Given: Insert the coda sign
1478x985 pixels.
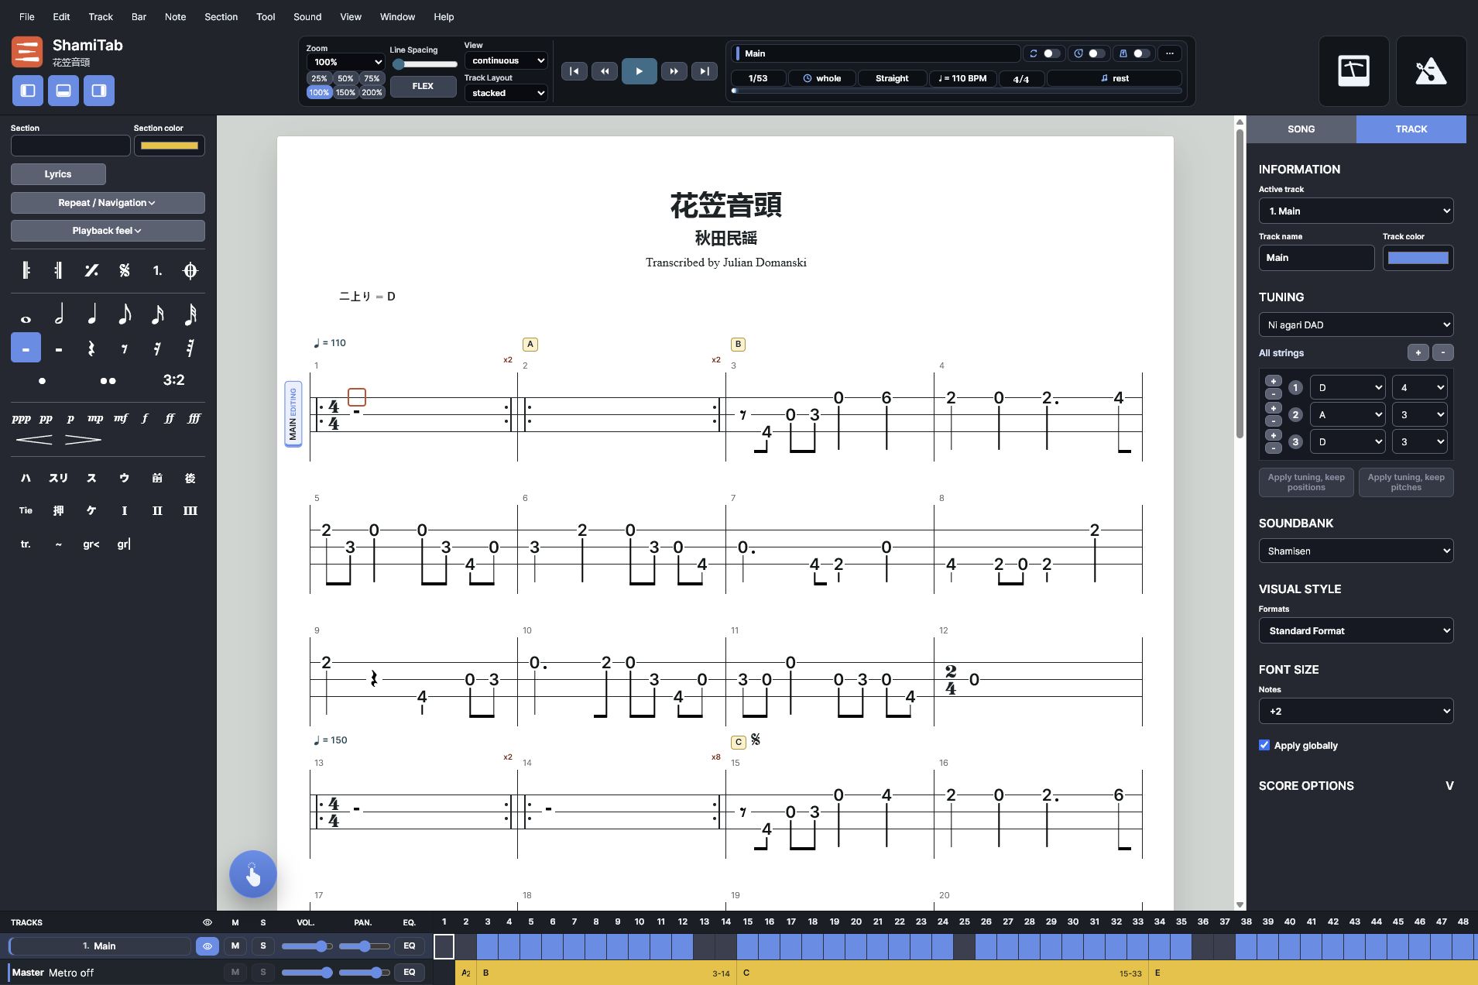Looking at the screenshot, I should 190,270.
